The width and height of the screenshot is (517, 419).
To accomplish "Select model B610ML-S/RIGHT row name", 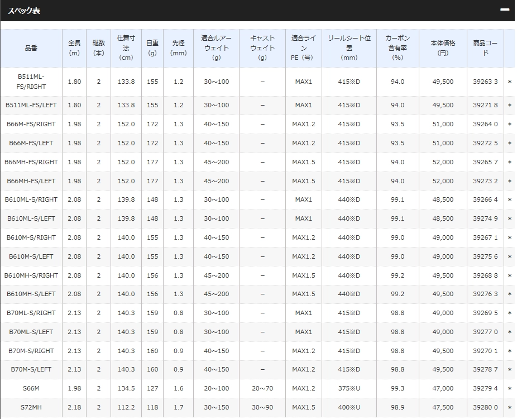I will (x=31, y=199).
